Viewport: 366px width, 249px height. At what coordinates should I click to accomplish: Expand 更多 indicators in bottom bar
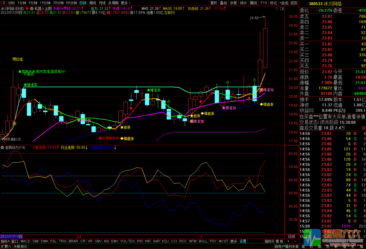point(234,241)
